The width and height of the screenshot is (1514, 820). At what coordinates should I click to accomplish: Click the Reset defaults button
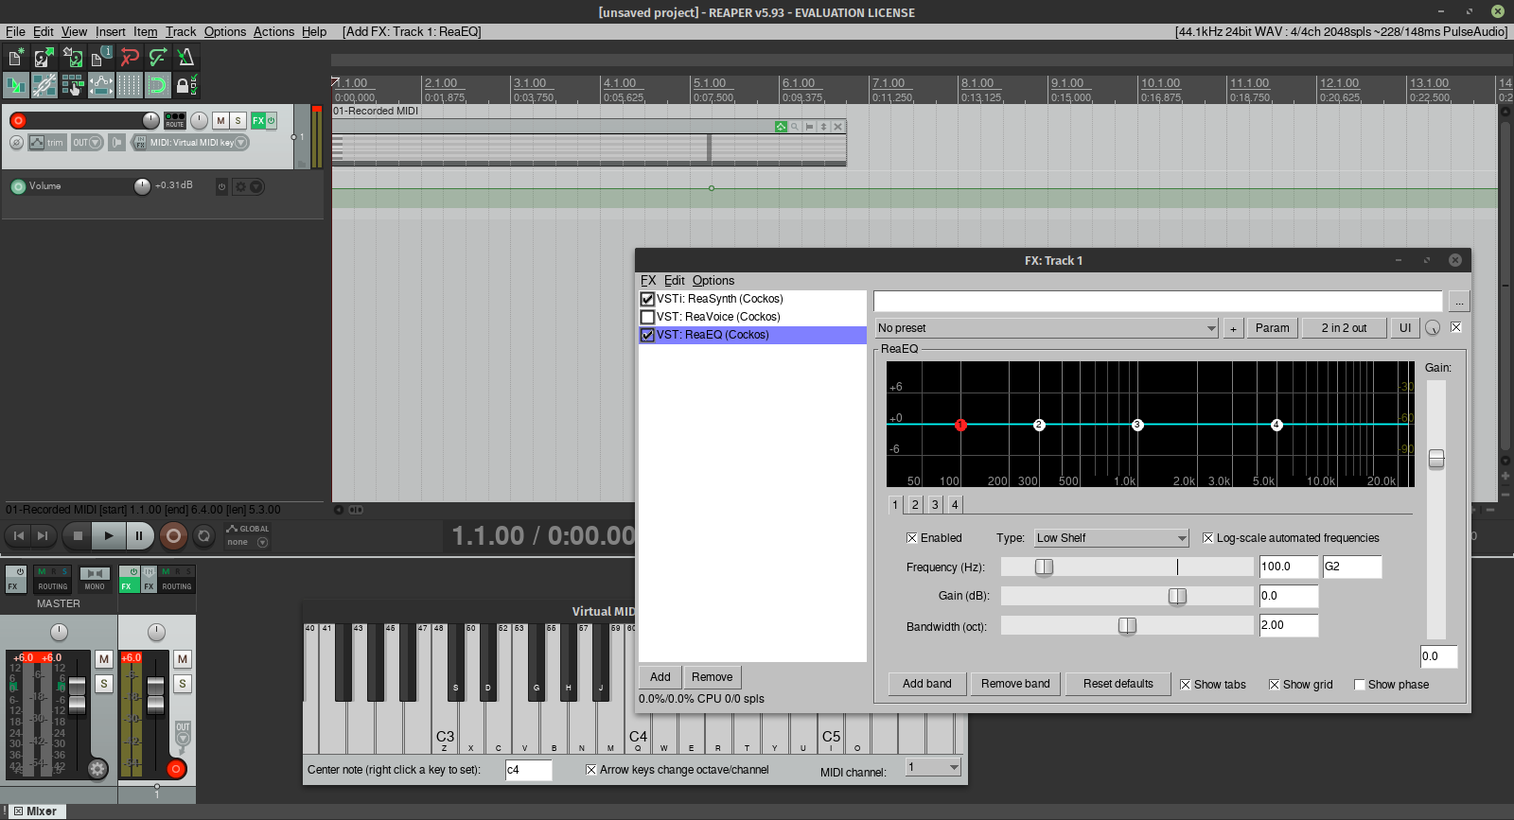[1118, 684]
